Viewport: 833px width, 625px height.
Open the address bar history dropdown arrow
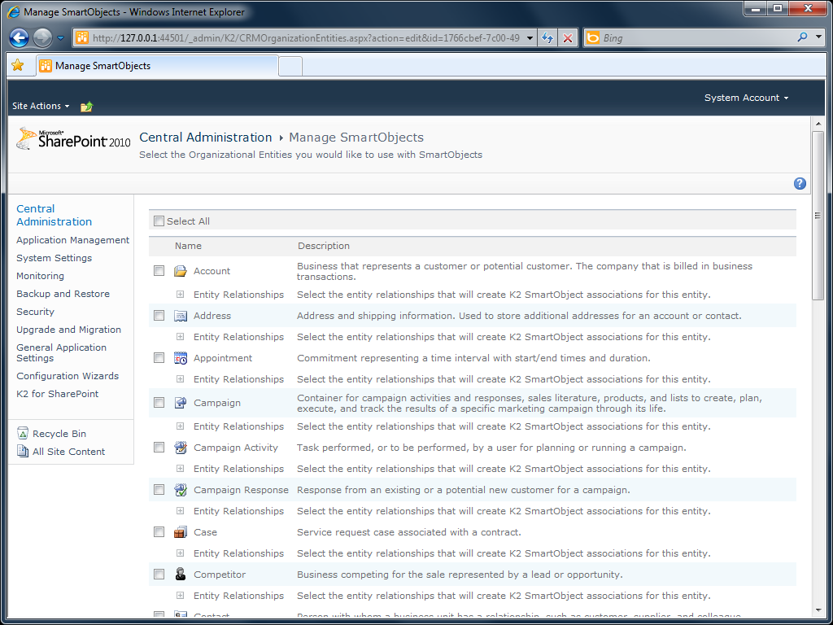tap(530, 37)
